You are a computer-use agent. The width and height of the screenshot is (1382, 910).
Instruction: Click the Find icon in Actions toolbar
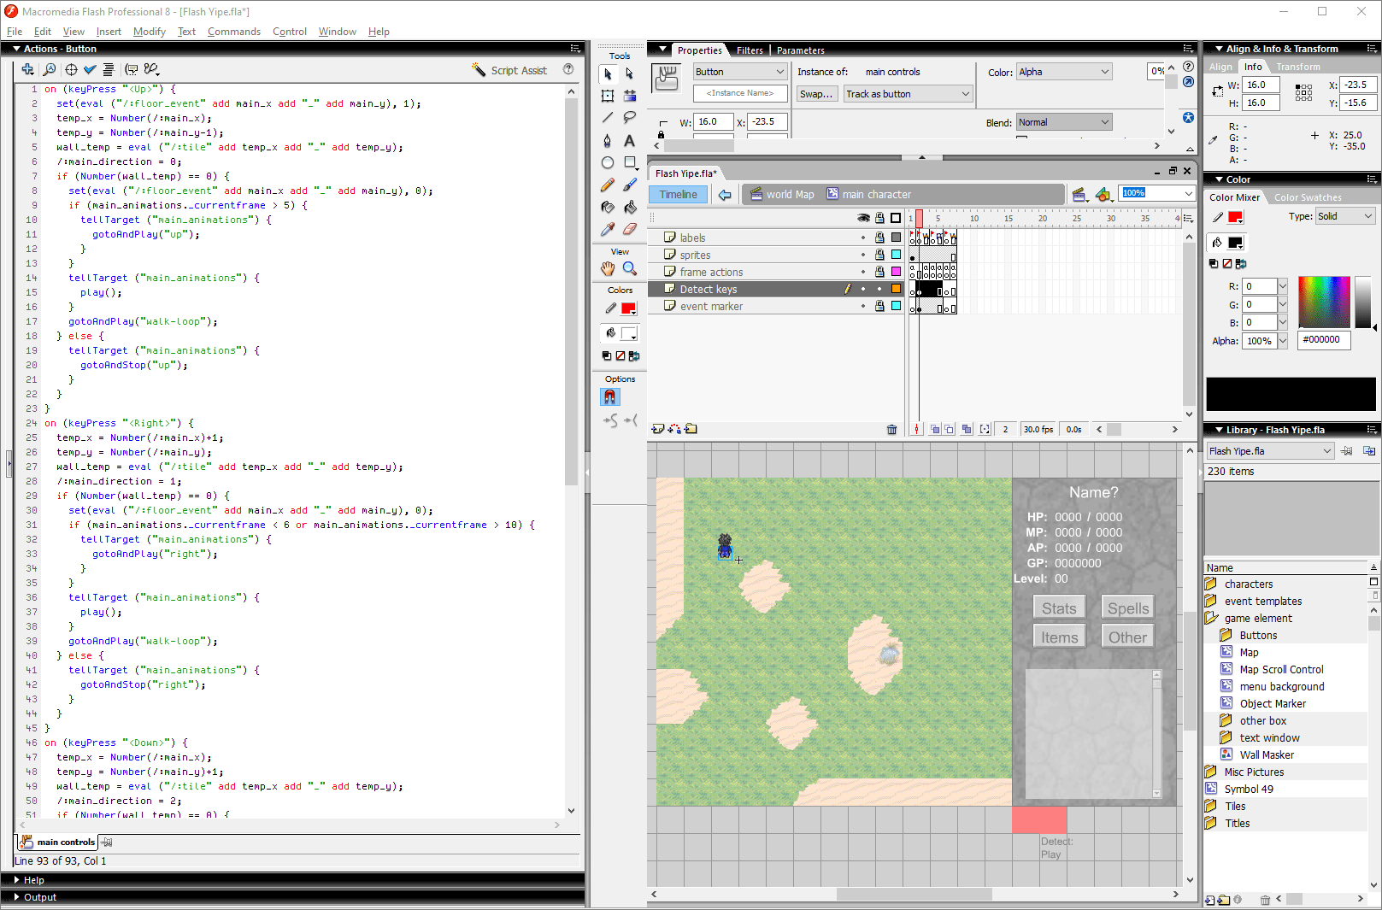point(50,70)
